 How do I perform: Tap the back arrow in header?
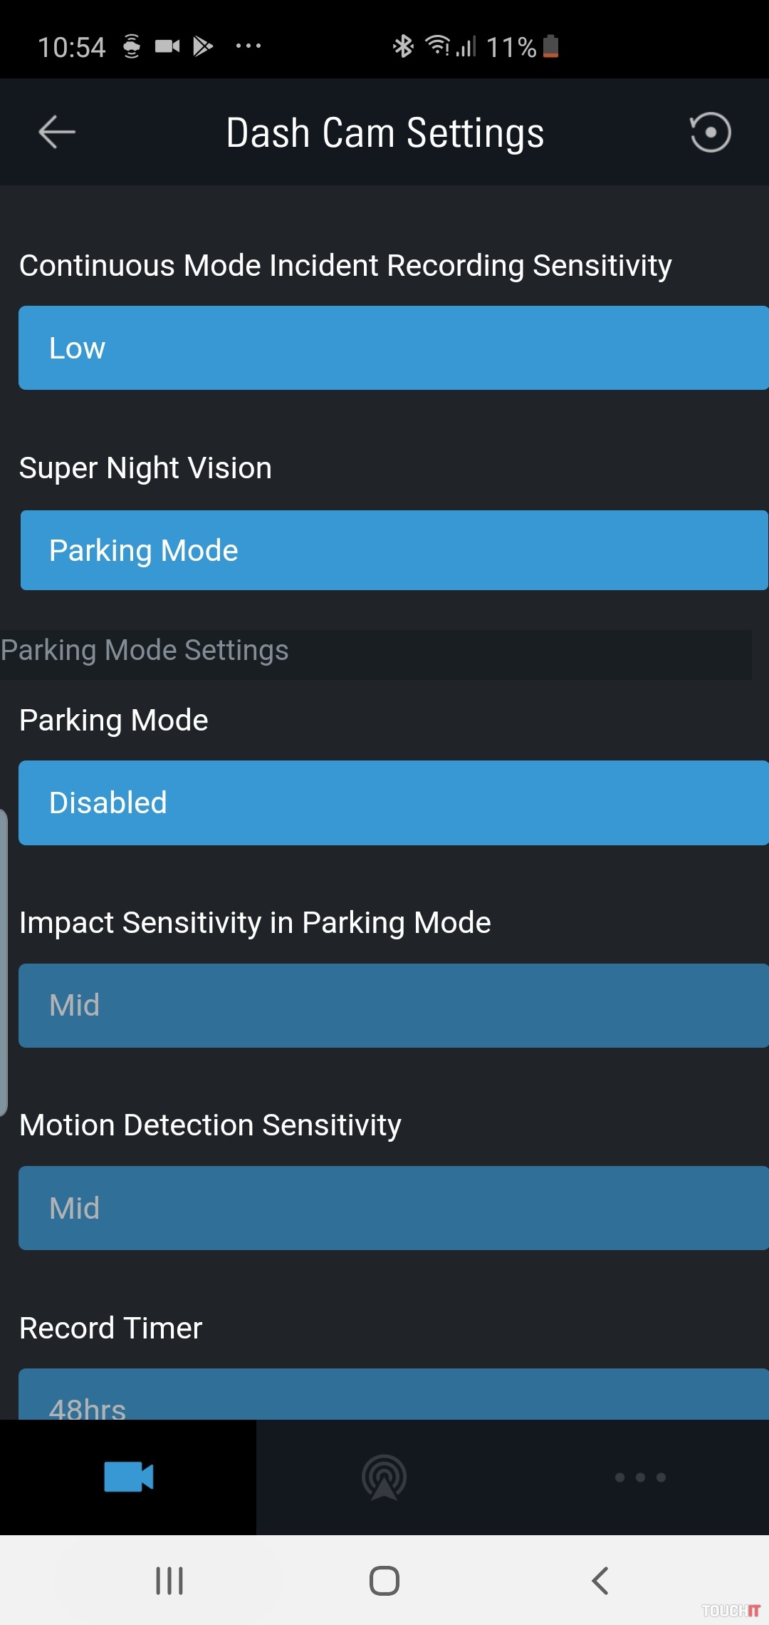click(57, 133)
